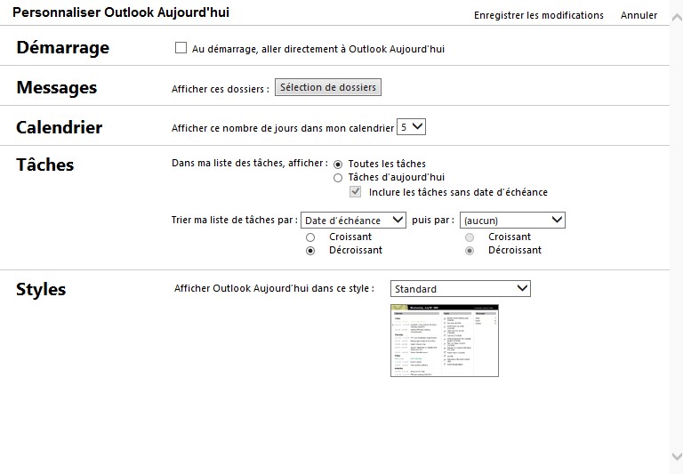Toggle Inclure les tâches sans date d'échéance

[x=355, y=192]
